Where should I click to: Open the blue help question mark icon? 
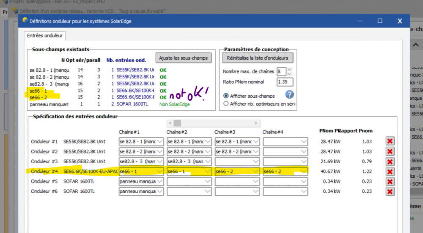pyautogui.click(x=289, y=95)
